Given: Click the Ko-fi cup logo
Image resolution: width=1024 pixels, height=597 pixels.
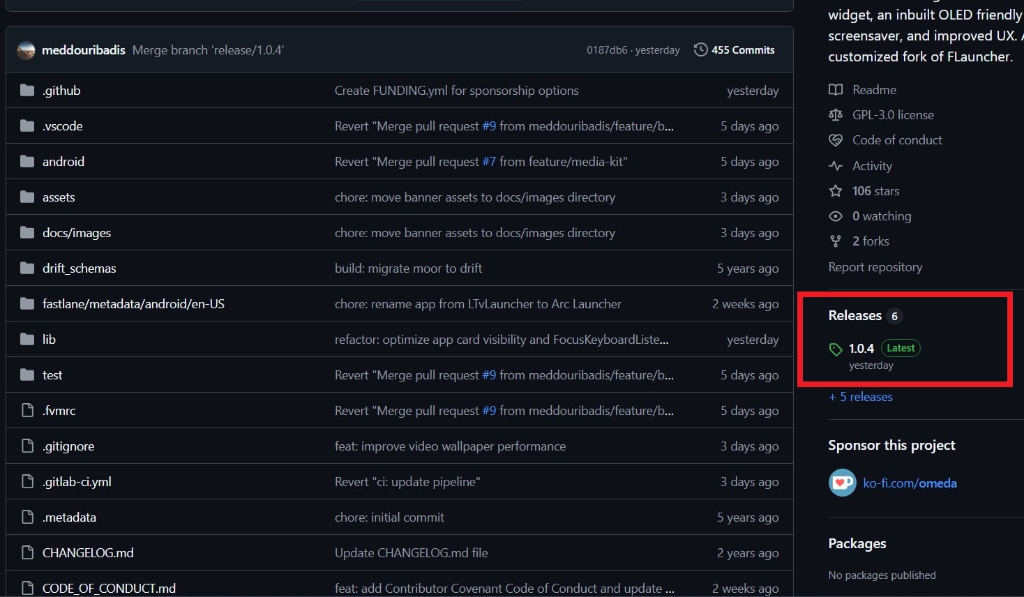Looking at the screenshot, I should coord(843,483).
